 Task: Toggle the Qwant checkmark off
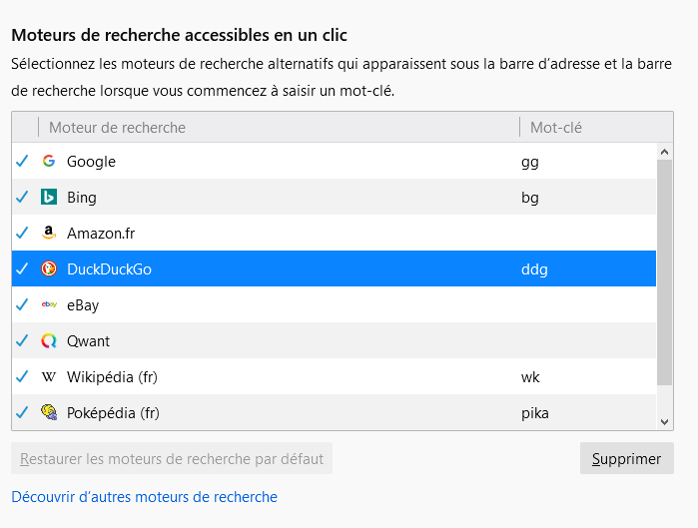23,341
